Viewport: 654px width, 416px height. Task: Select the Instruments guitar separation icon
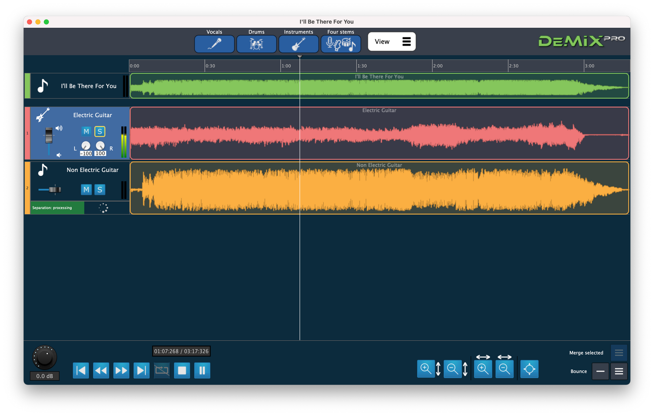(298, 44)
